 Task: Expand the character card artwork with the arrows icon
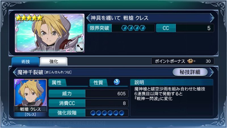(80, 48)
